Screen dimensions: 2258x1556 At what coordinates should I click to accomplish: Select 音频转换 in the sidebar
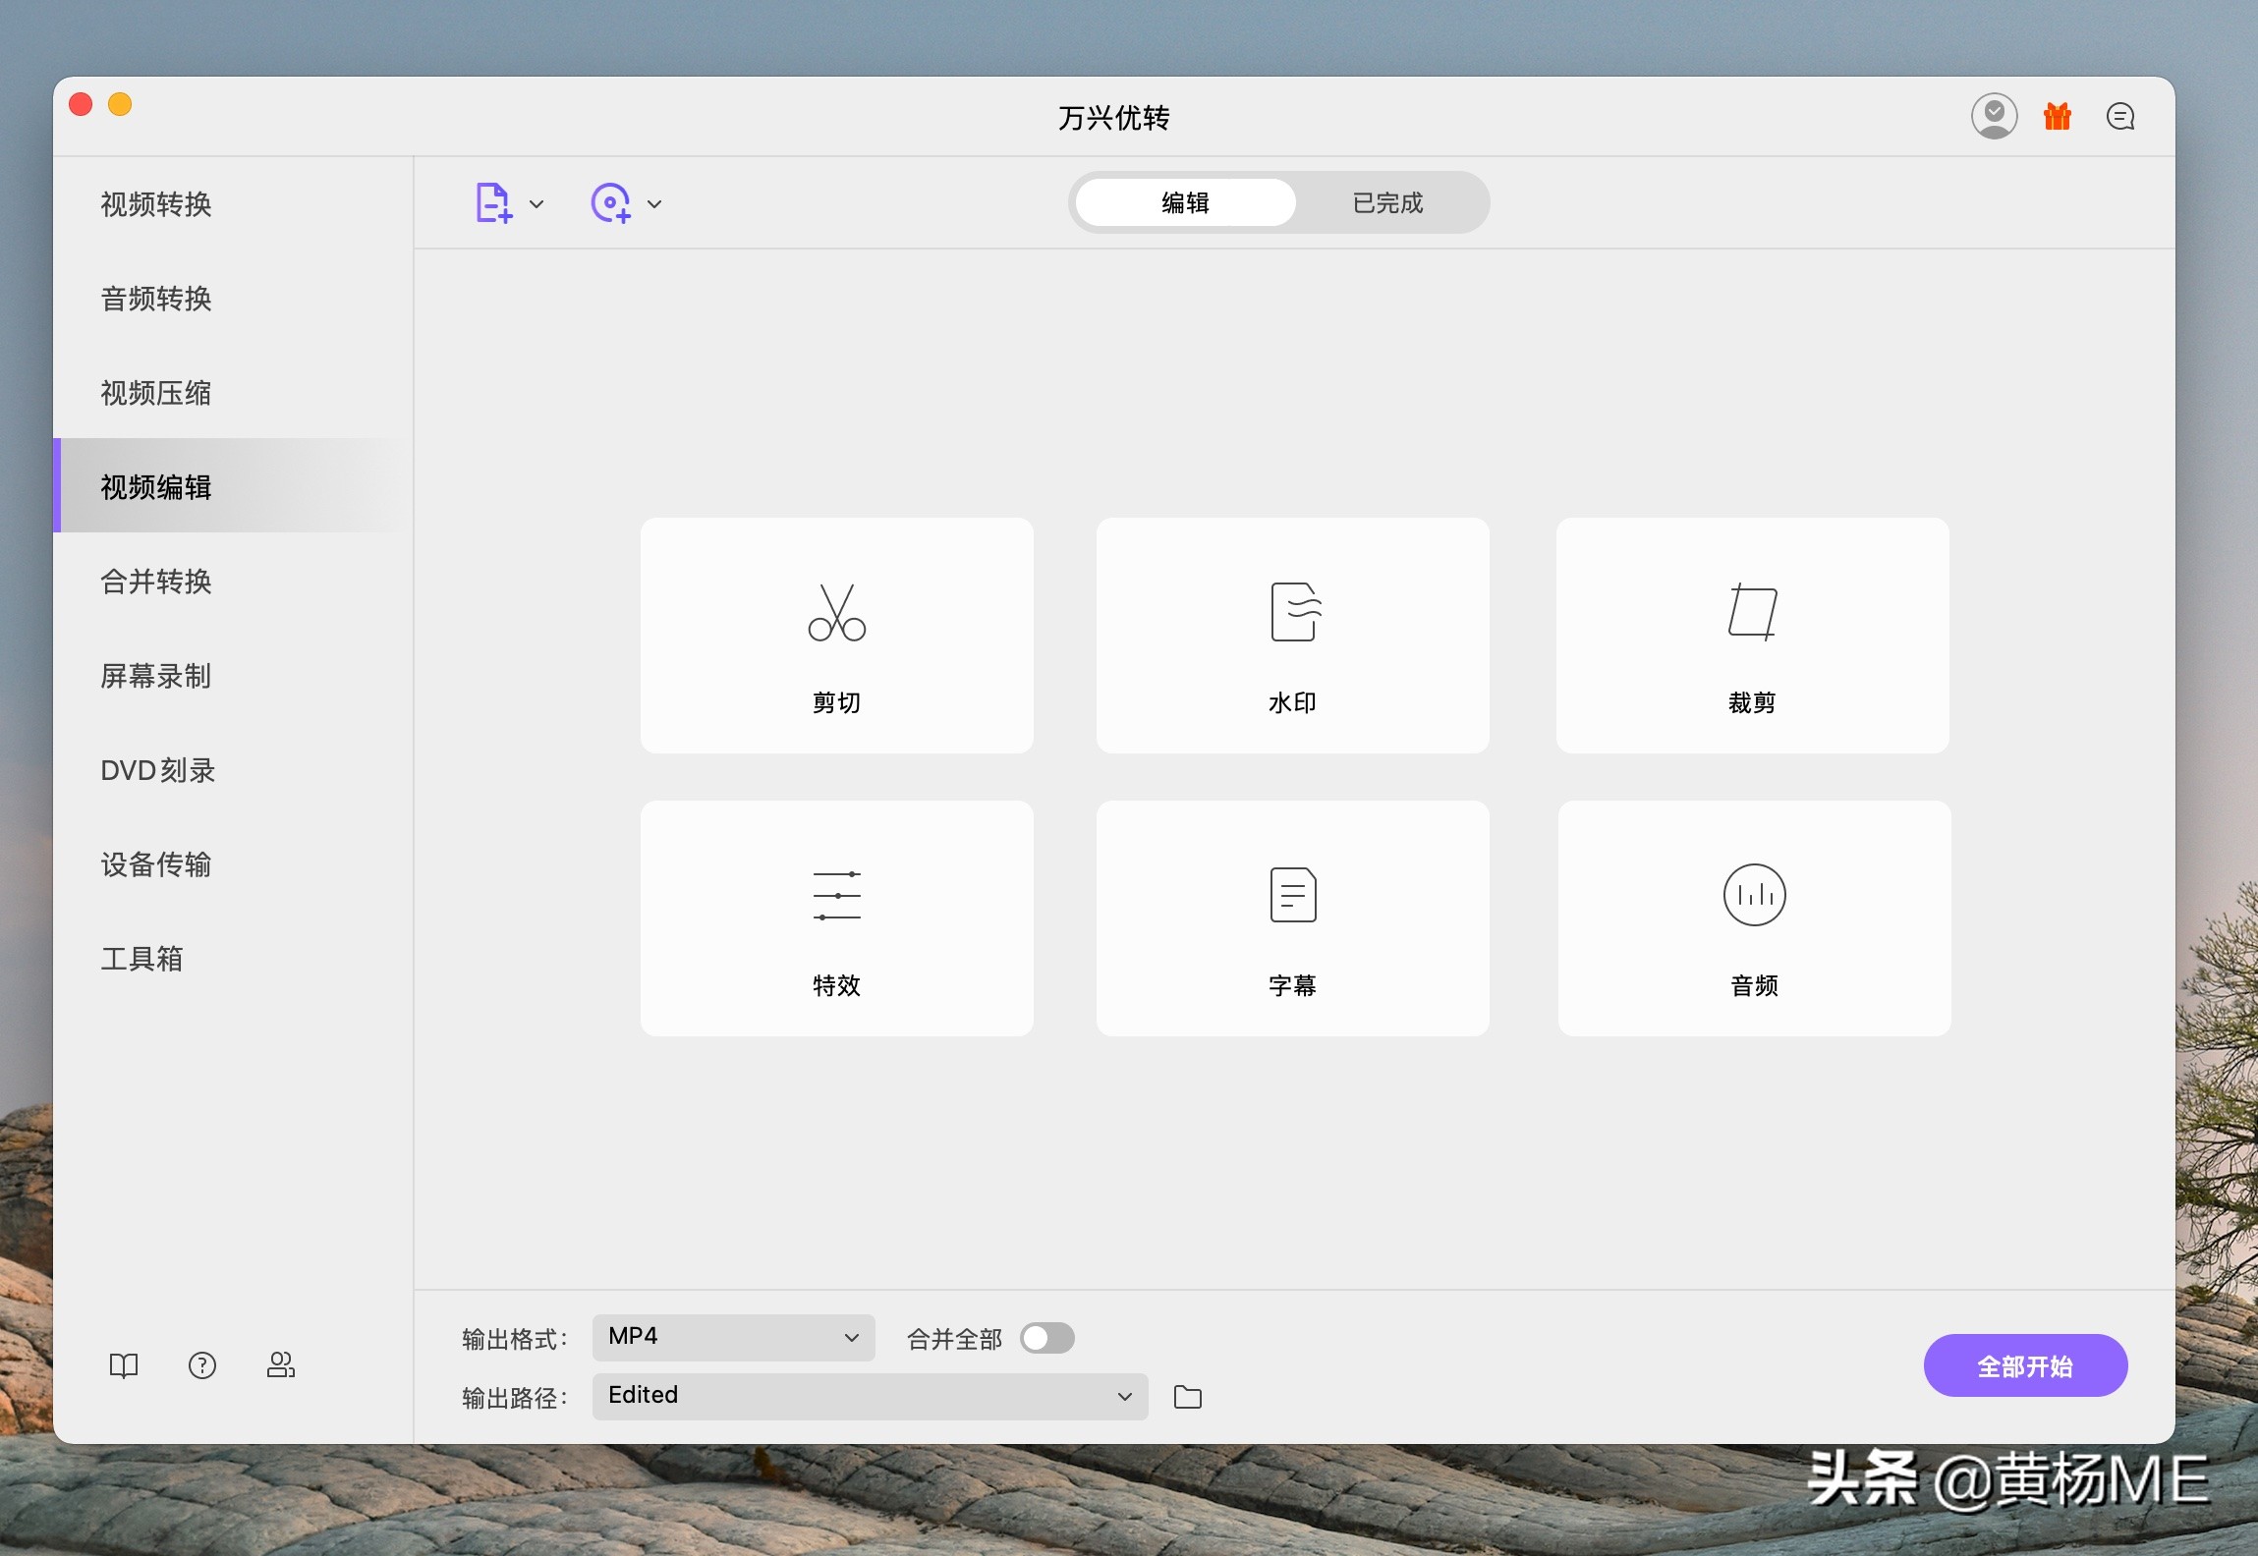tap(233, 299)
